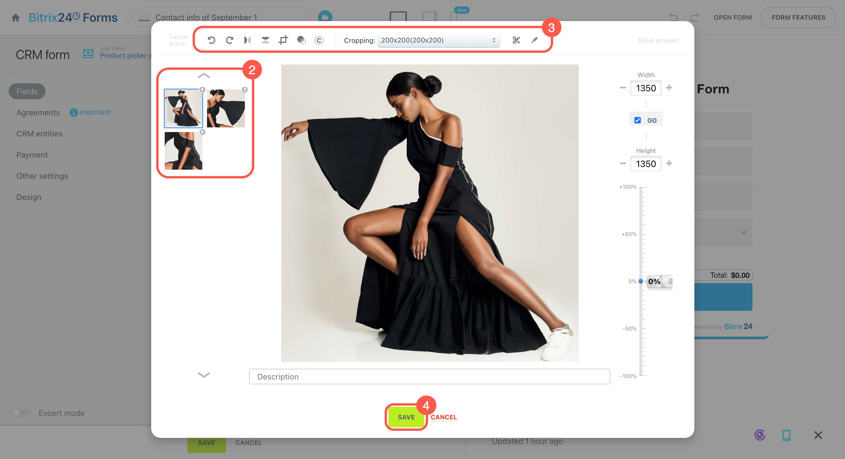Add copyright watermark icon
This screenshot has height=459, width=845.
pyautogui.click(x=319, y=40)
